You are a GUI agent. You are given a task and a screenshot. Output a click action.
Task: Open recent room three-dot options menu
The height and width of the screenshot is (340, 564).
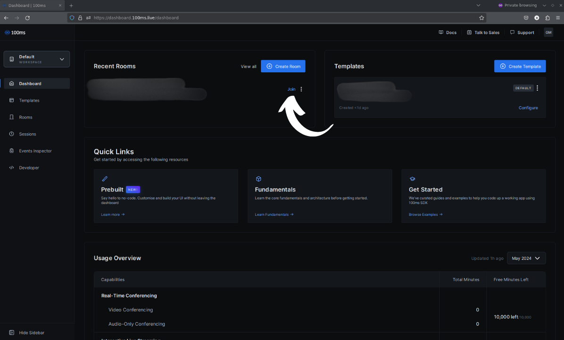click(301, 89)
